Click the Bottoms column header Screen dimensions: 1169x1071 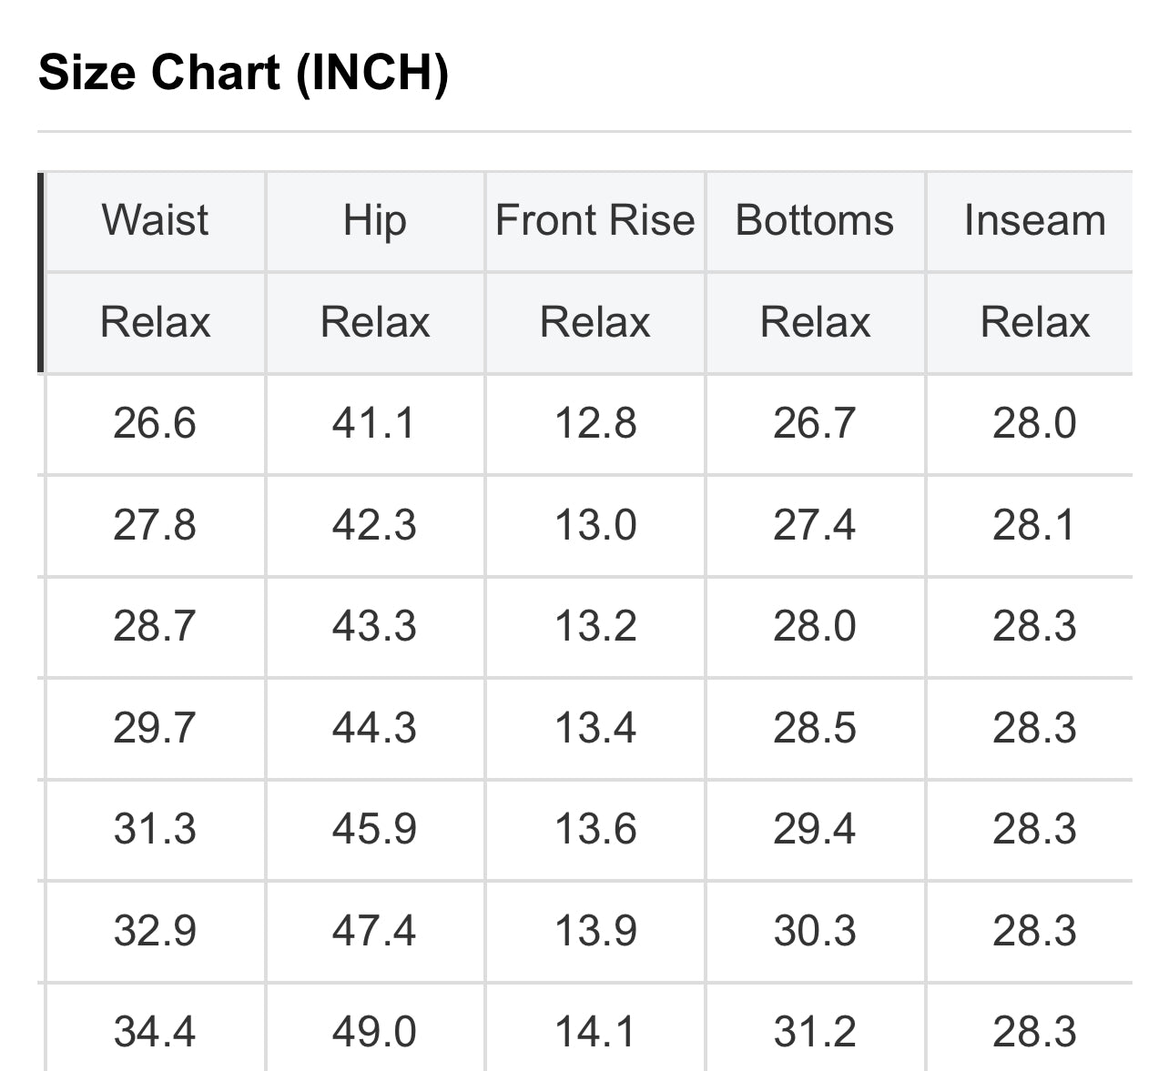(x=815, y=220)
